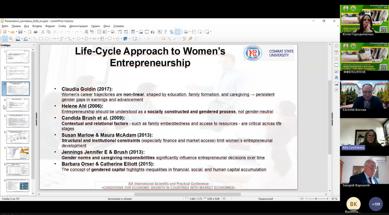Click the Cut scissors icon

click(x=43, y=32)
